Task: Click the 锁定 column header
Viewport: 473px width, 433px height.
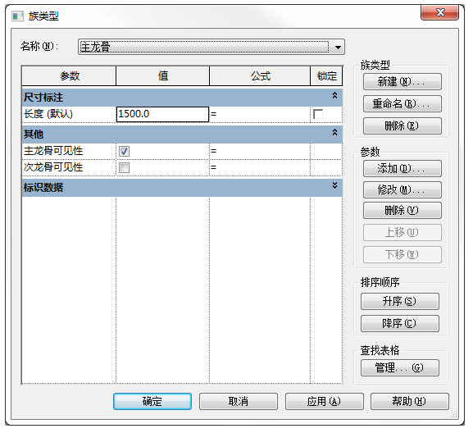Action: [x=327, y=75]
